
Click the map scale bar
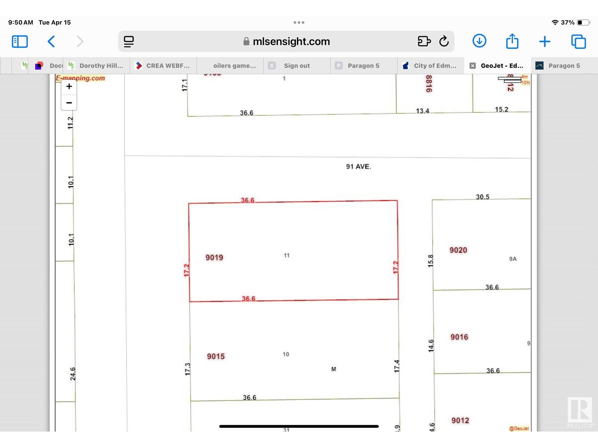coord(510,79)
